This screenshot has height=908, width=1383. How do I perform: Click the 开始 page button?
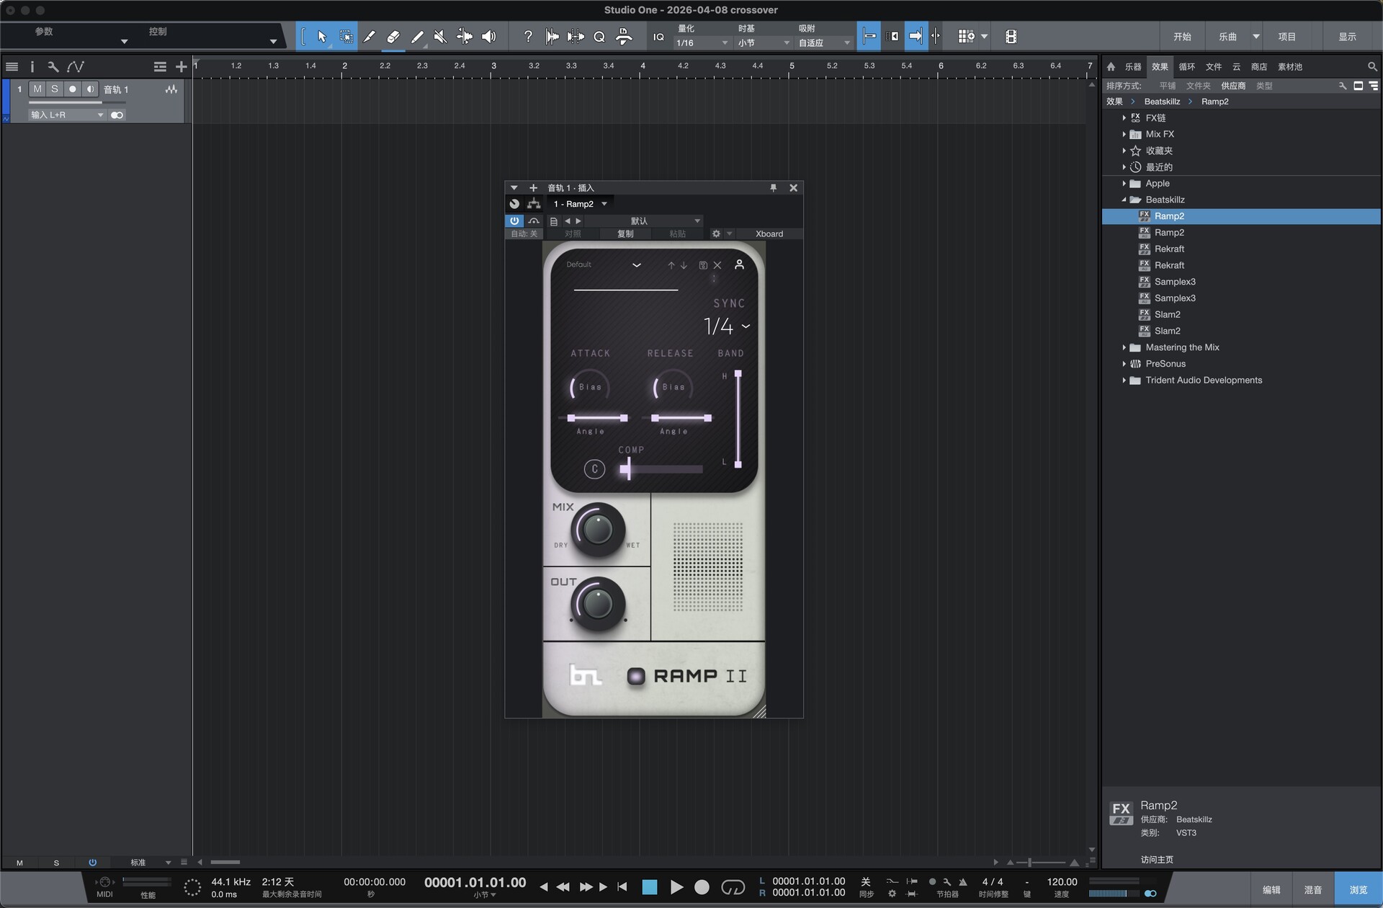point(1182,37)
